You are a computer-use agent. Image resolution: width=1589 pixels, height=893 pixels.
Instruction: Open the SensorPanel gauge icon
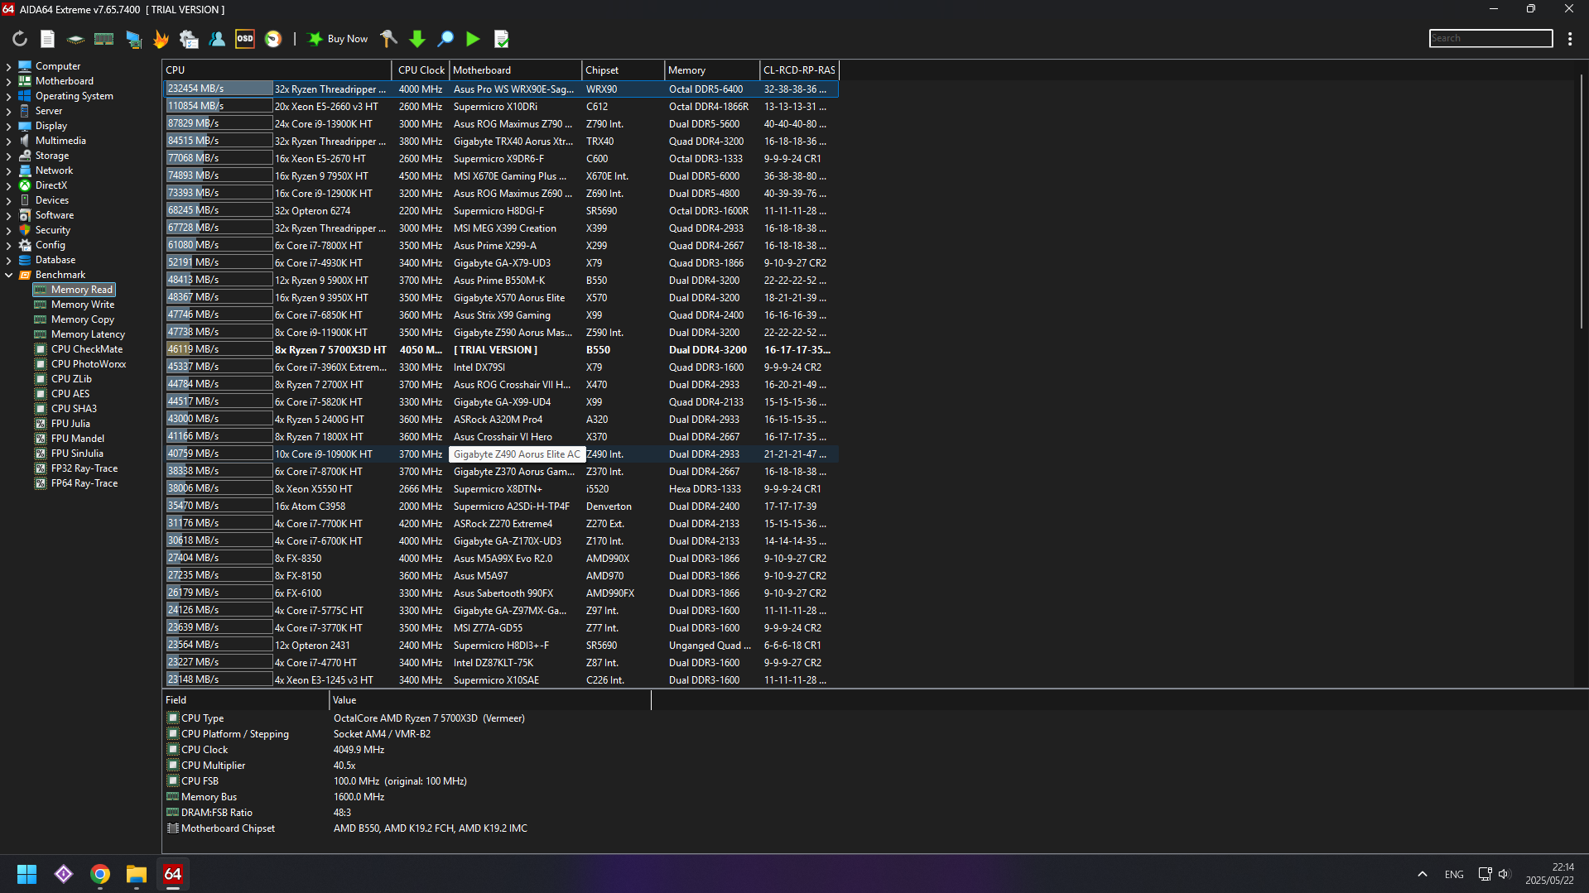[x=273, y=39]
